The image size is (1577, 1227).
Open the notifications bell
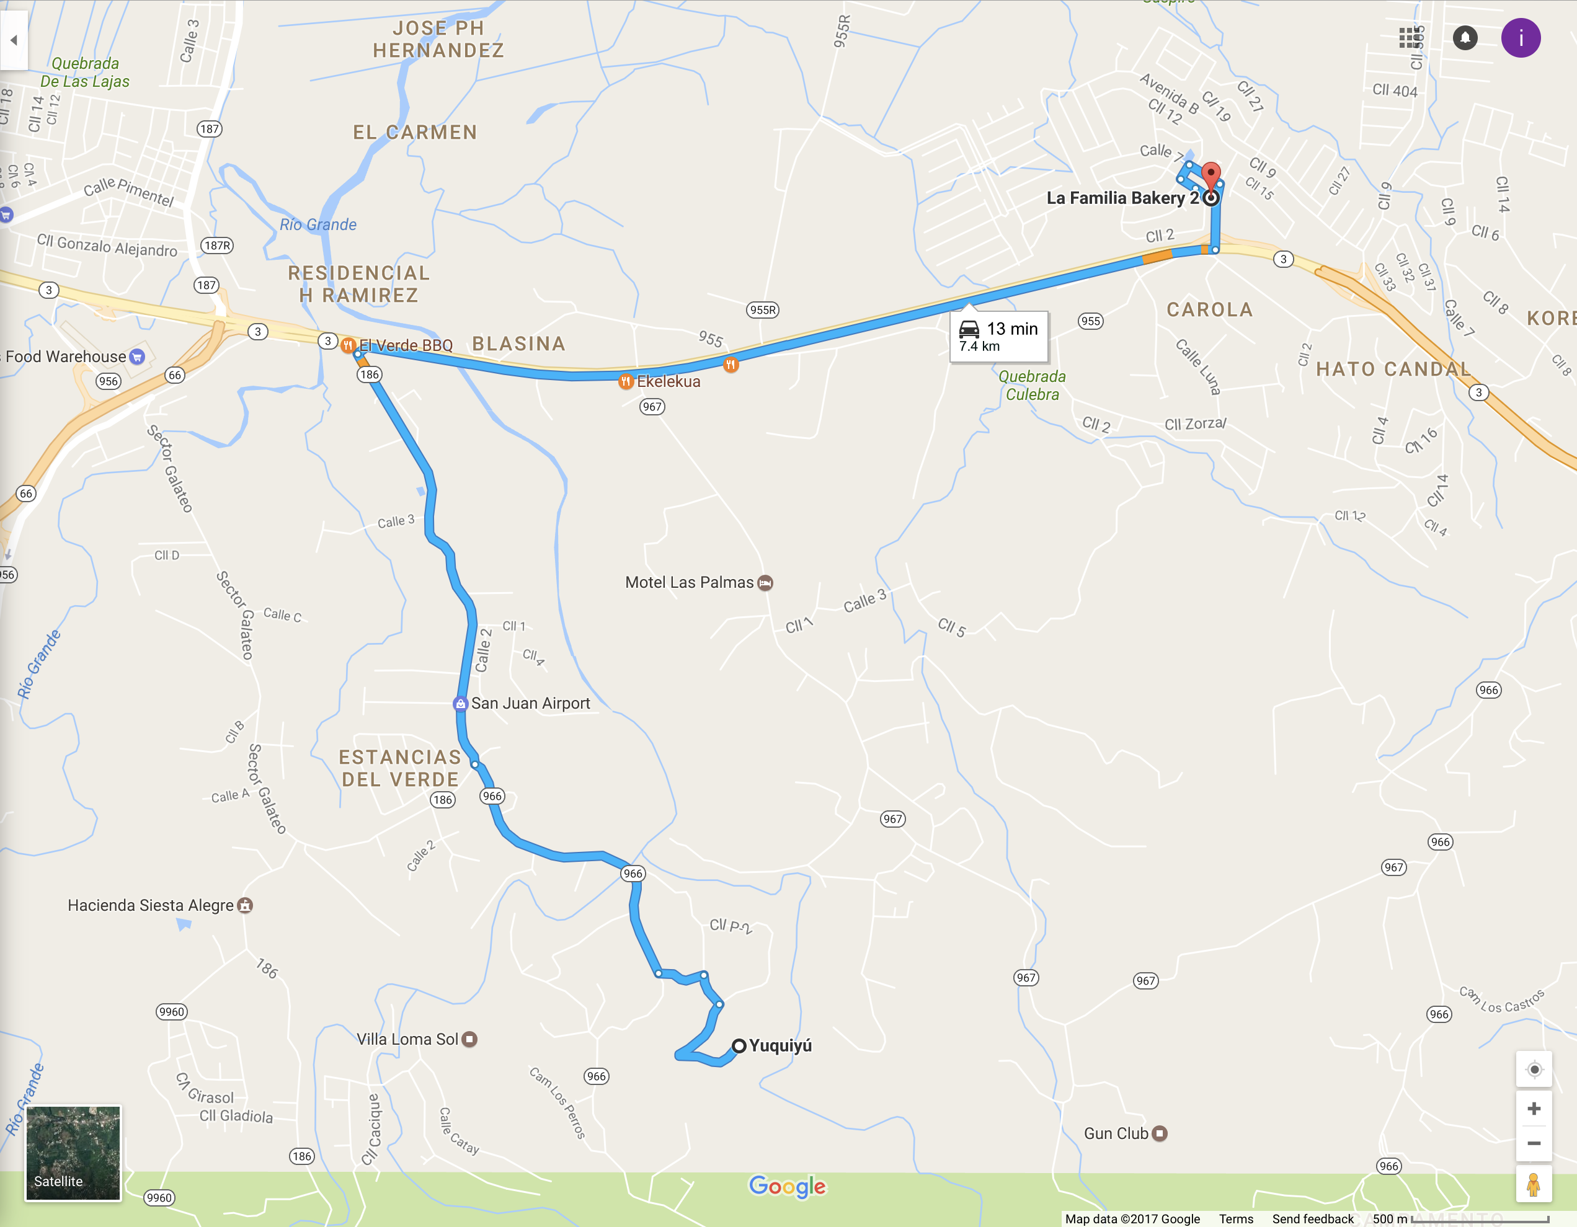(1465, 38)
